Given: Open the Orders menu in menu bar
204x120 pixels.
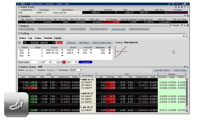Looking at the screenshot, I should [59, 4].
